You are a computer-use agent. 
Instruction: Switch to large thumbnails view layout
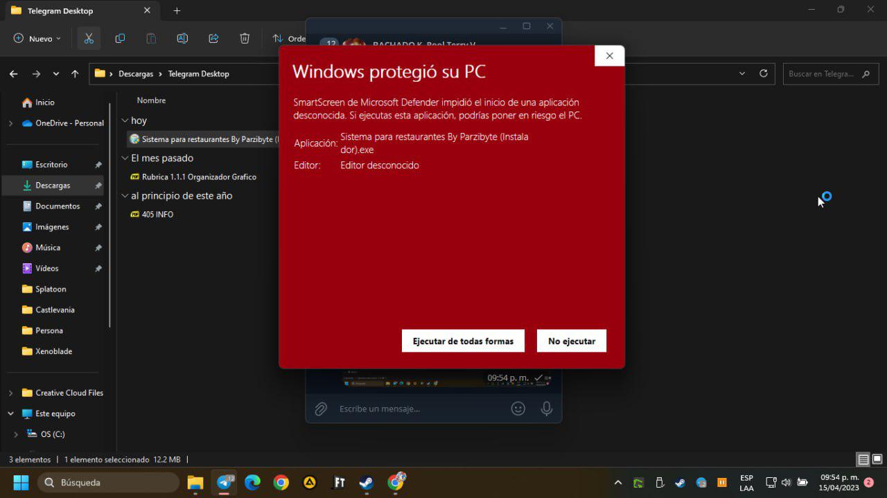pos(877,459)
